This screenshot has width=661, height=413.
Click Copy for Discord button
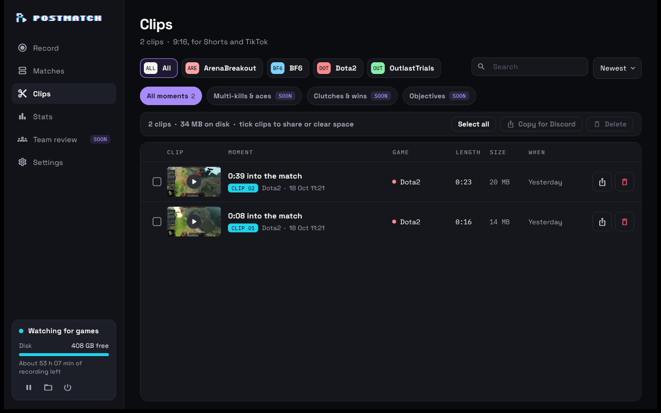pyautogui.click(x=541, y=124)
